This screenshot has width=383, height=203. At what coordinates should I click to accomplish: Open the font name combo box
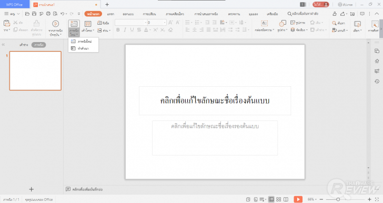(x=131, y=23)
